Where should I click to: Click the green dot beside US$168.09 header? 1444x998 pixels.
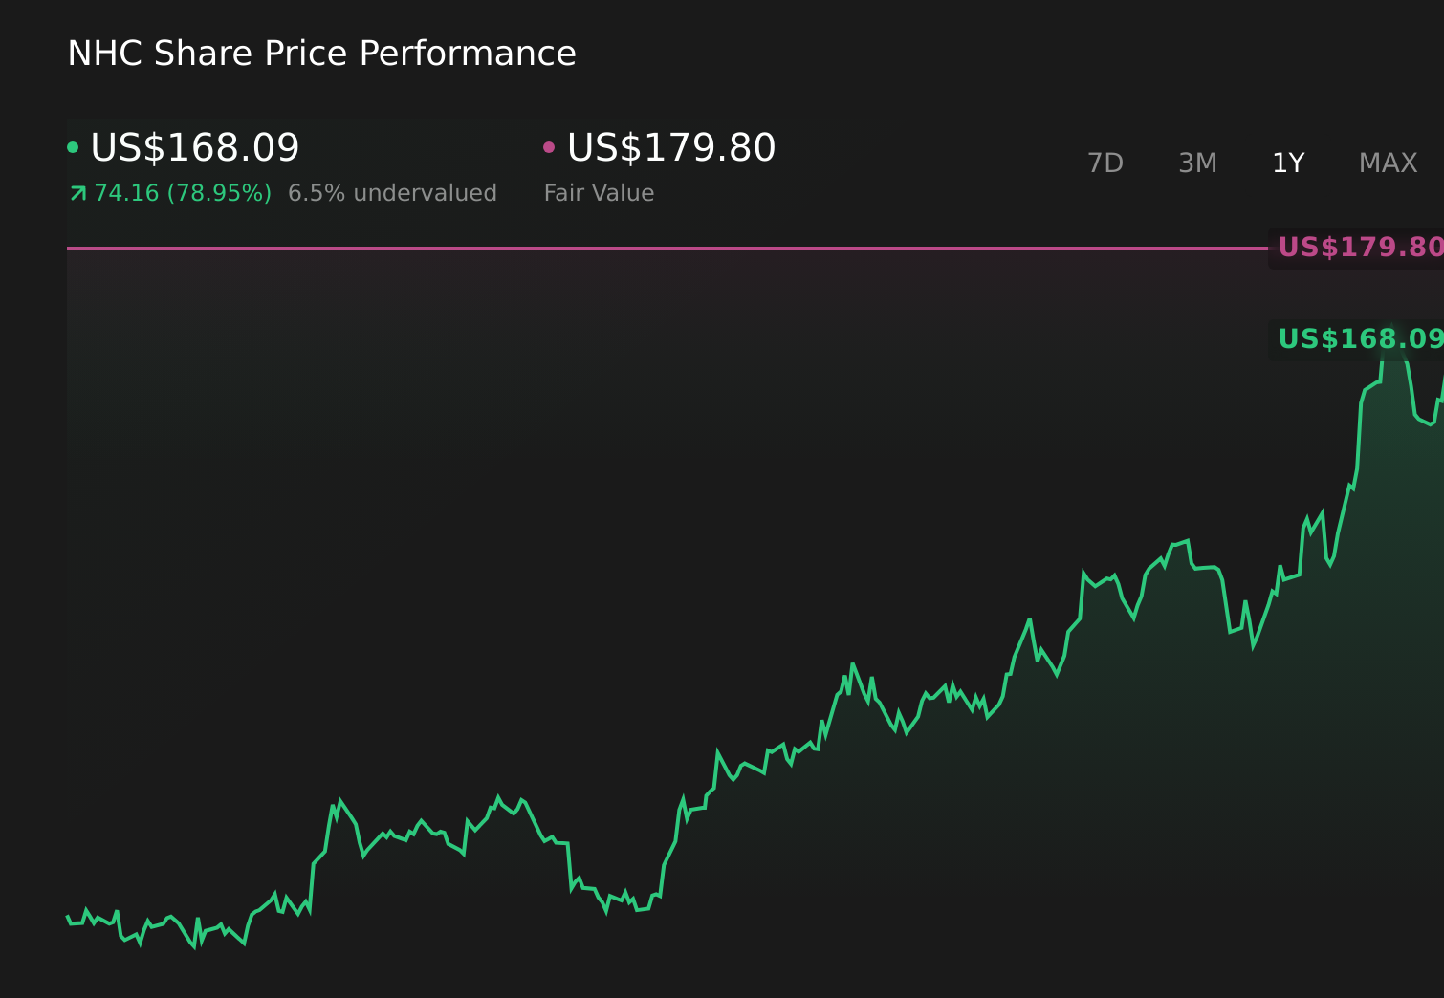point(73,147)
